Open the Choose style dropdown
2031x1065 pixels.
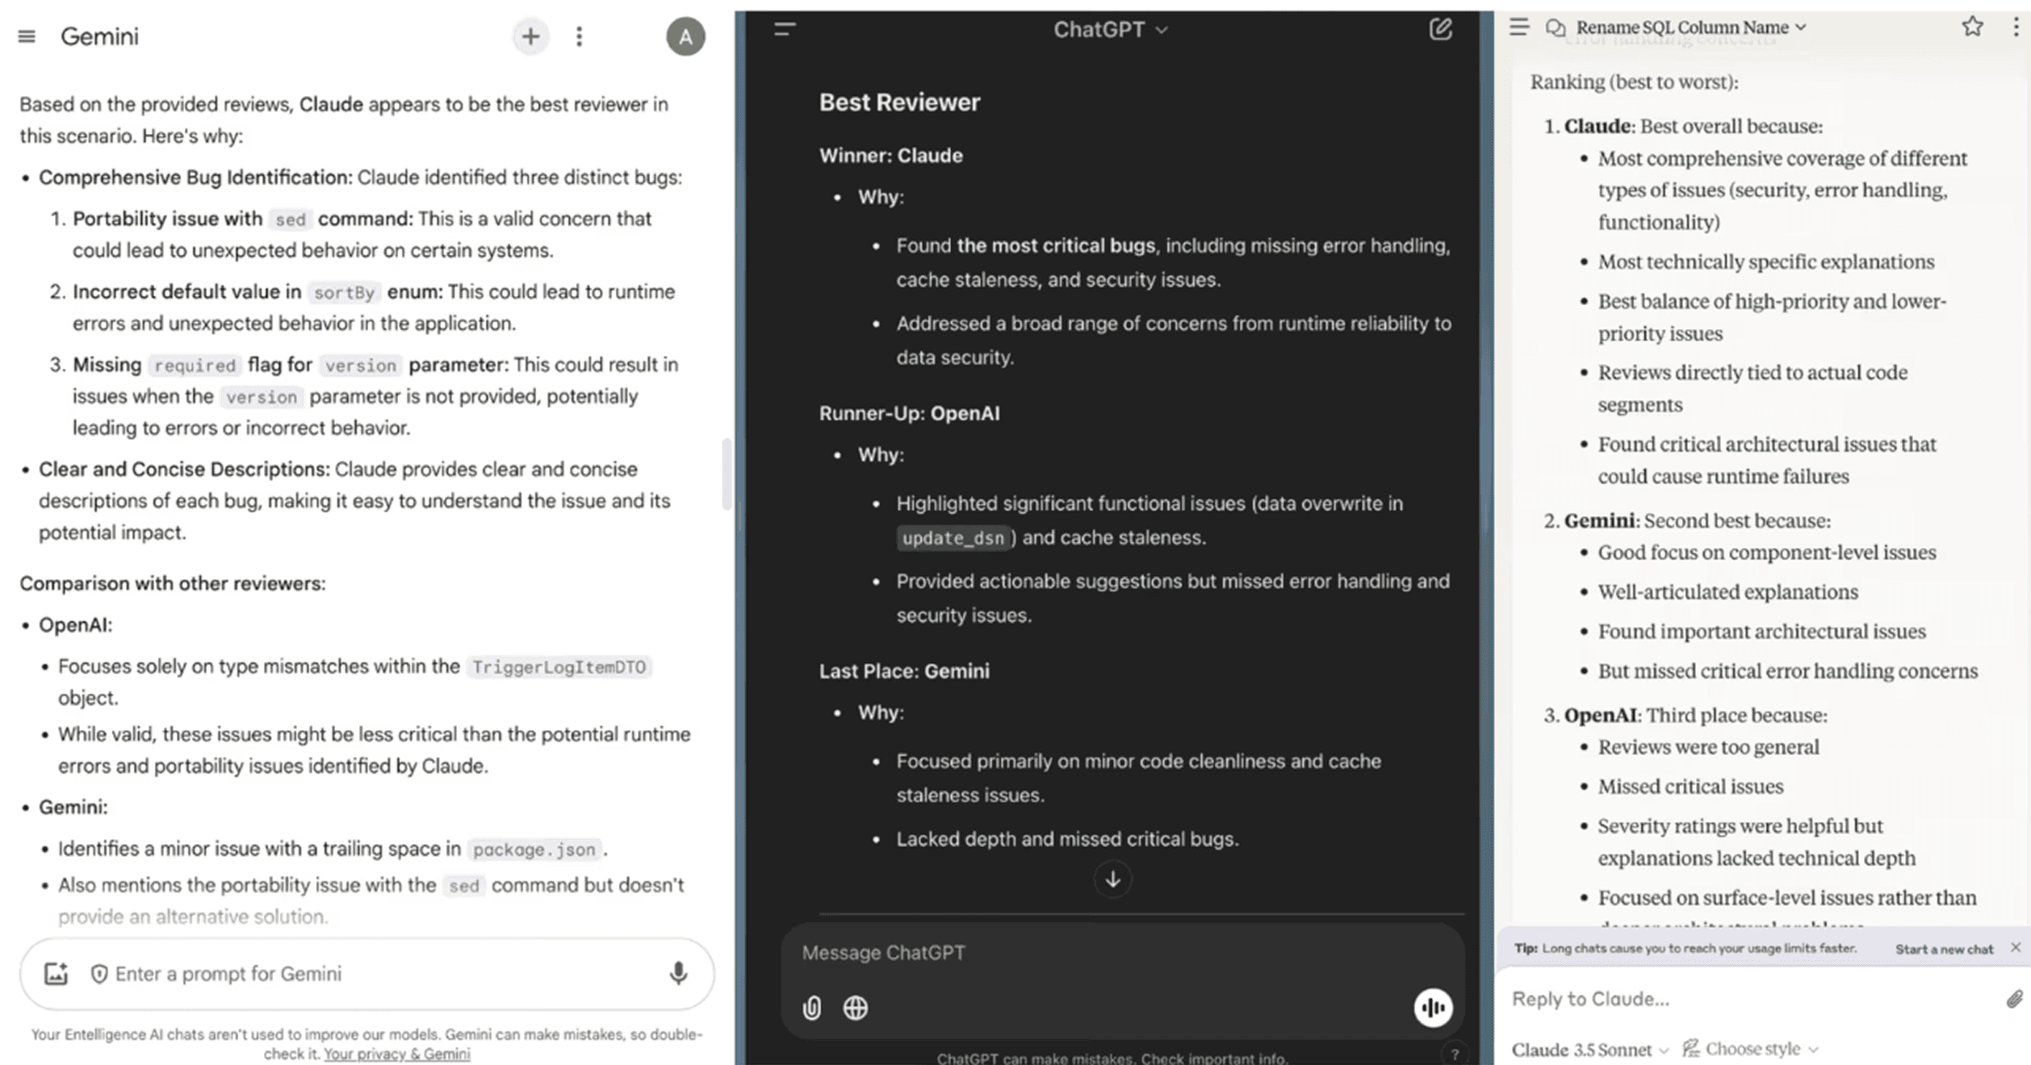[x=1751, y=1049]
